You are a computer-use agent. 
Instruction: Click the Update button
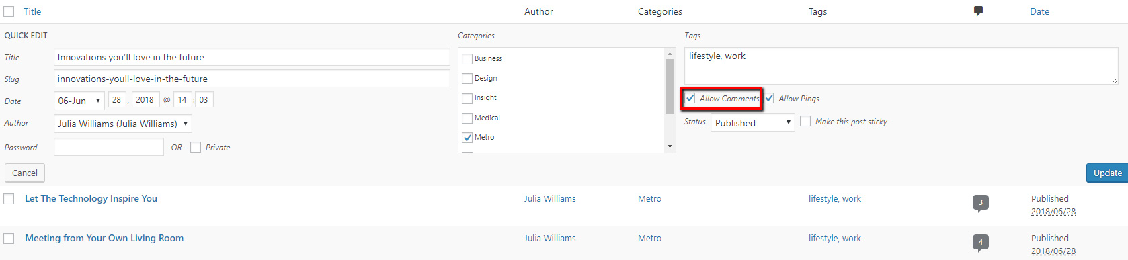pos(1107,173)
